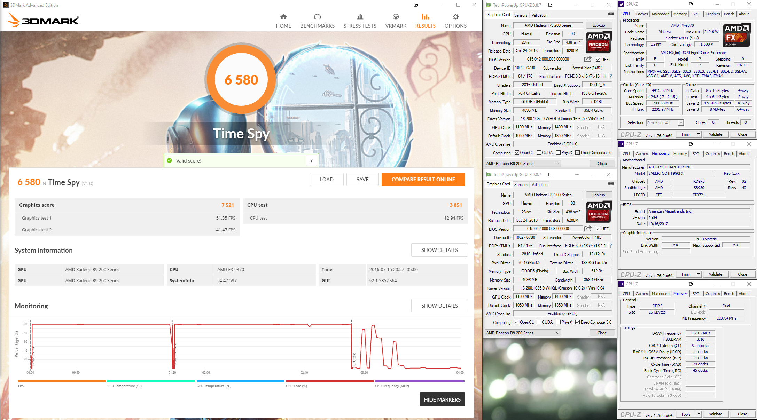
Task: Click BIOS export share icon in top GPU-Z
Action: coord(588,59)
